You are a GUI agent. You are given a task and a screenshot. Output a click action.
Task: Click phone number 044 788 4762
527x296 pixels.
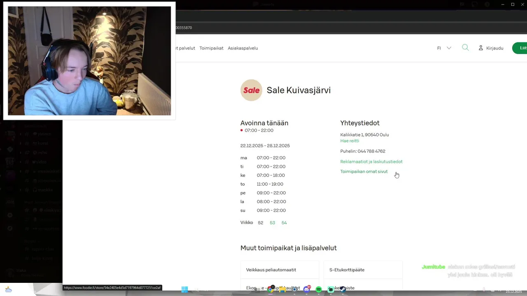point(371,151)
